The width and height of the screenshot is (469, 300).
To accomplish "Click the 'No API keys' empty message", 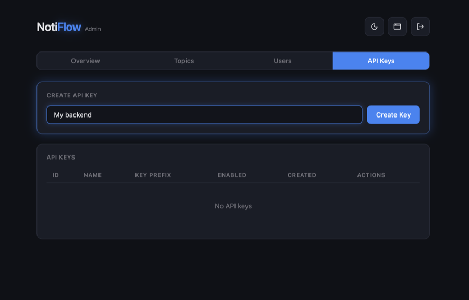I will [x=233, y=206].
